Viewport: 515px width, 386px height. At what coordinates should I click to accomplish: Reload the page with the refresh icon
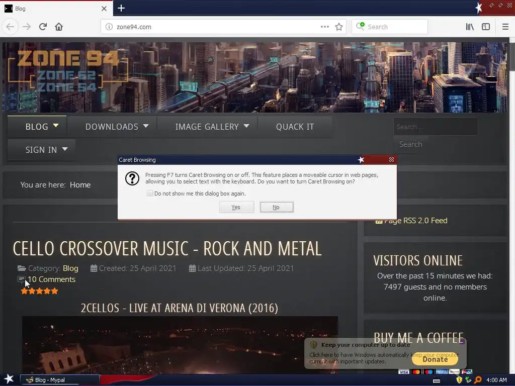(43, 27)
